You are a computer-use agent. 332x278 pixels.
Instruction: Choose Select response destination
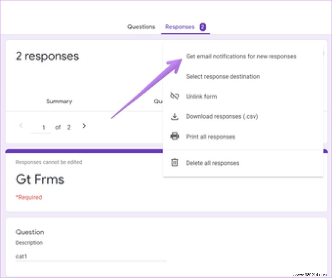pyautogui.click(x=223, y=76)
